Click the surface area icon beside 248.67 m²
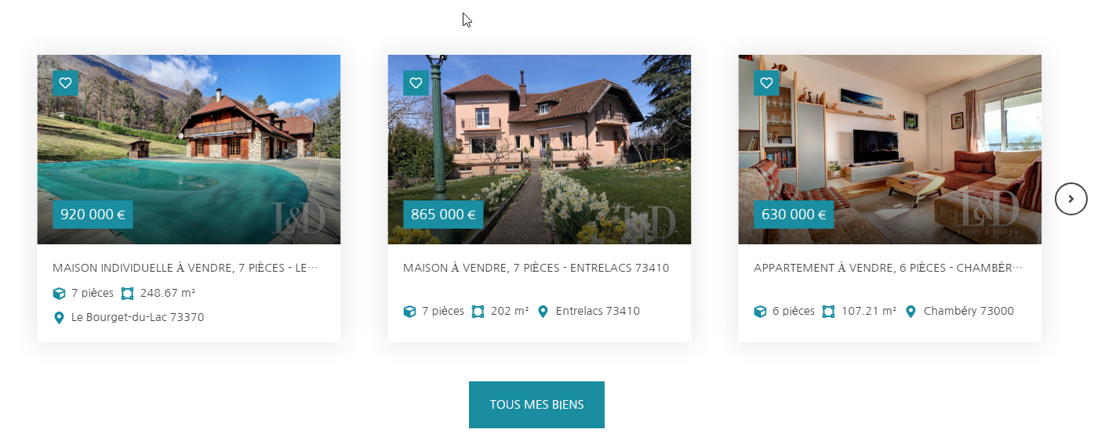The height and width of the screenshot is (433, 1094). [128, 294]
